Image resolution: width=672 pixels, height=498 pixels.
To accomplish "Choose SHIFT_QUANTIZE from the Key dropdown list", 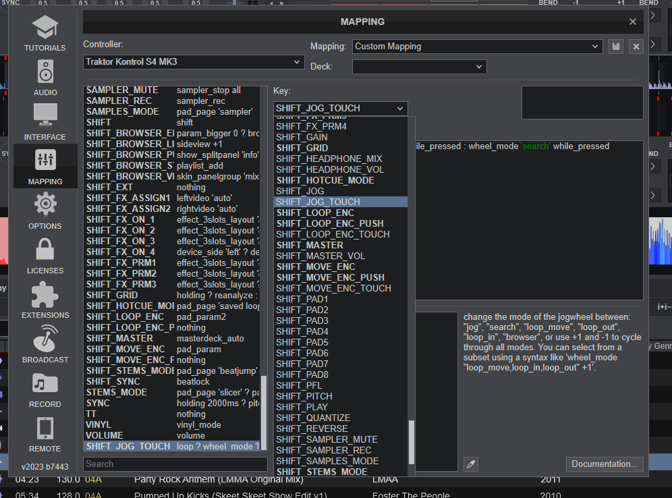I will pos(340,418).
